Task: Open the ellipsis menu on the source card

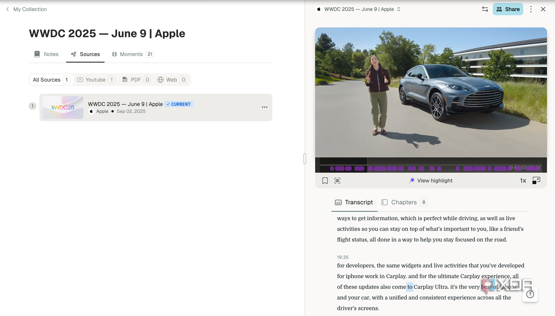Action: 265,107
